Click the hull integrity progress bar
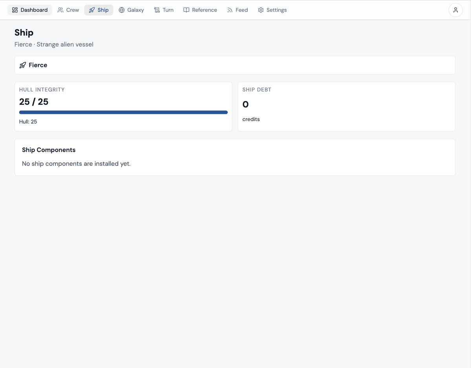471x368 pixels. click(x=123, y=112)
